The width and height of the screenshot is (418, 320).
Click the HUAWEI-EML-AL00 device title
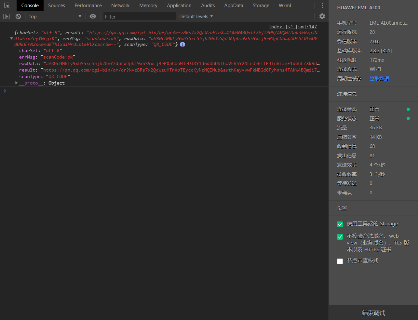(358, 7)
